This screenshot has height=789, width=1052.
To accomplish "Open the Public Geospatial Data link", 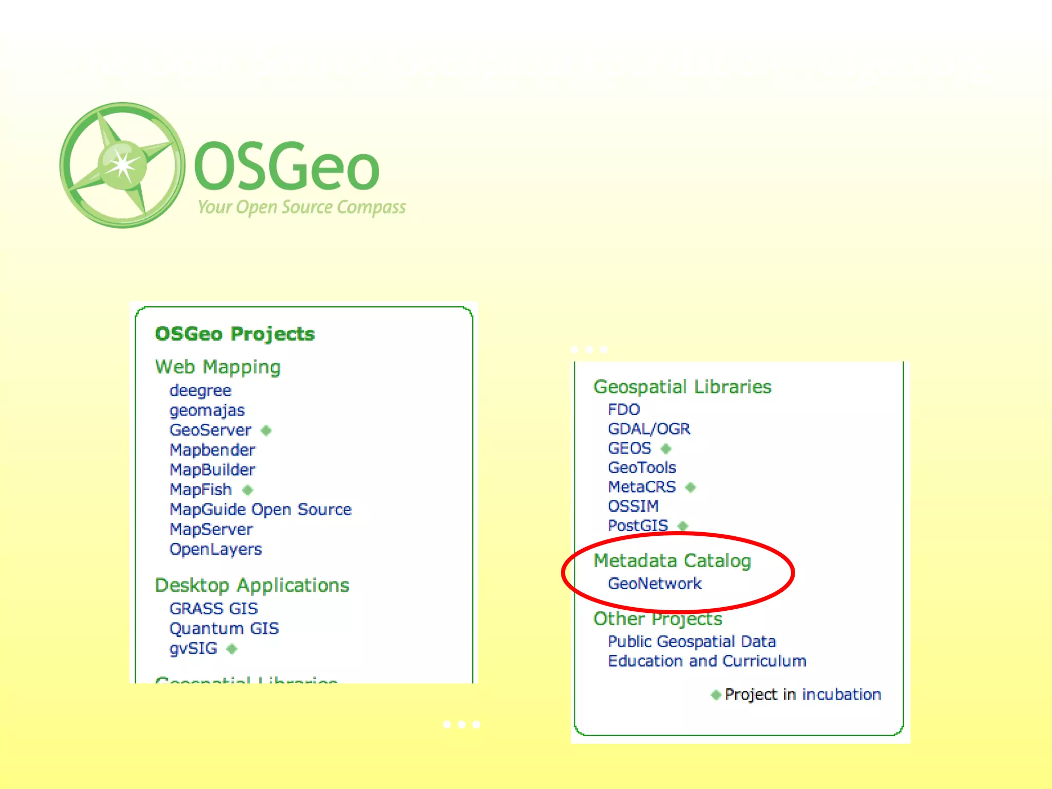I will tap(691, 642).
